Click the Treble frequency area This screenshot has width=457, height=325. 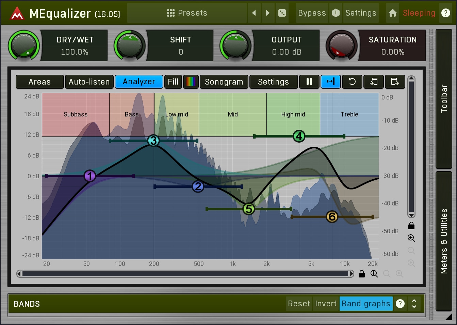coord(349,114)
